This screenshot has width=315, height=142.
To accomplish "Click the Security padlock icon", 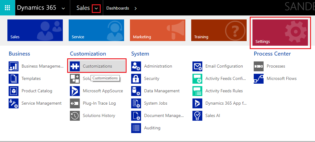I will pos(136,78).
